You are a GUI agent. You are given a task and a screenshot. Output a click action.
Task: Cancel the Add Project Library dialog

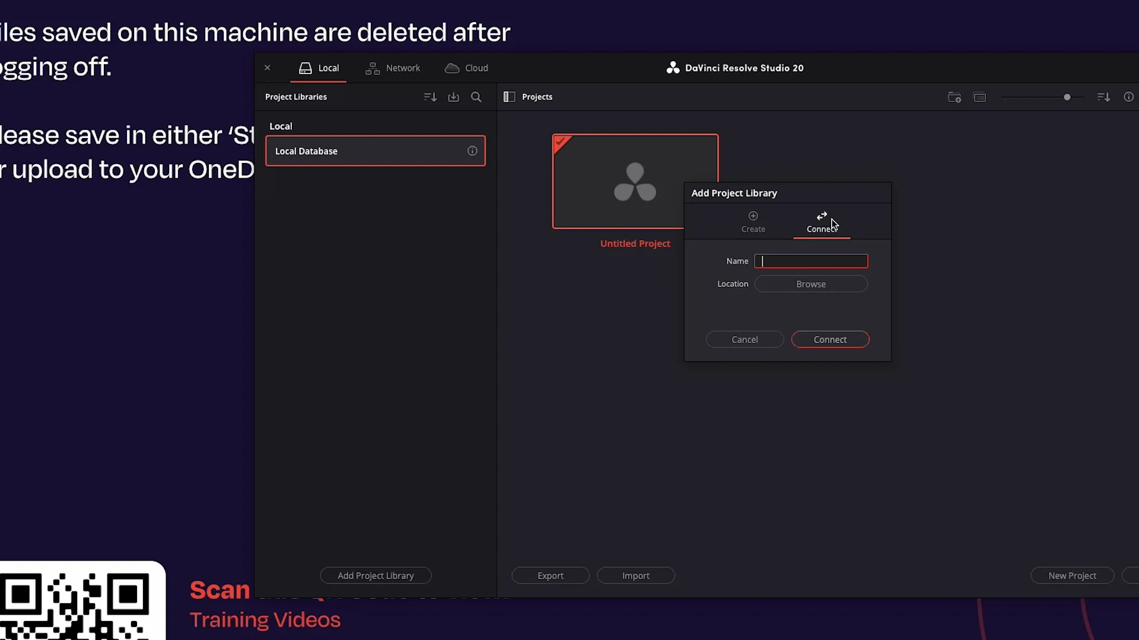click(745, 340)
